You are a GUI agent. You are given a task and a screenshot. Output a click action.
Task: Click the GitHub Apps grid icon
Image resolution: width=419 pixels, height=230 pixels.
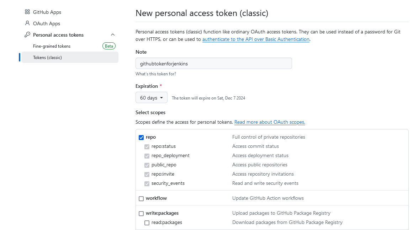(x=27, y=12)
